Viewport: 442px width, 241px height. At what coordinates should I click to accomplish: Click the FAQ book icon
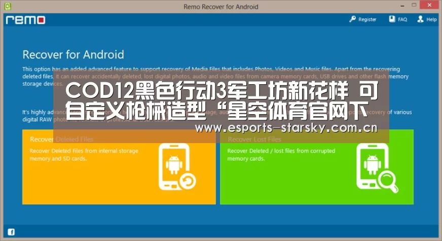click(392, 19)
